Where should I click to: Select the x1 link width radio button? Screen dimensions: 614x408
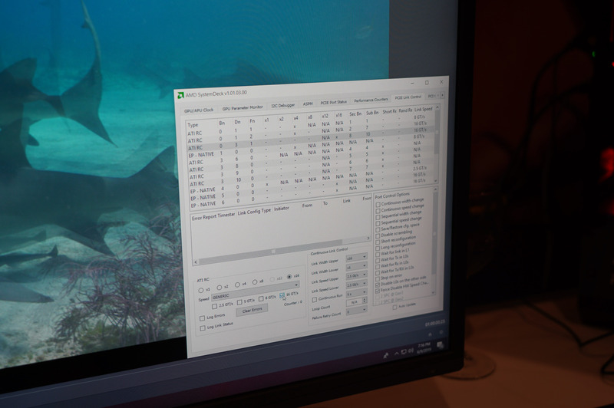pos(201,290)
